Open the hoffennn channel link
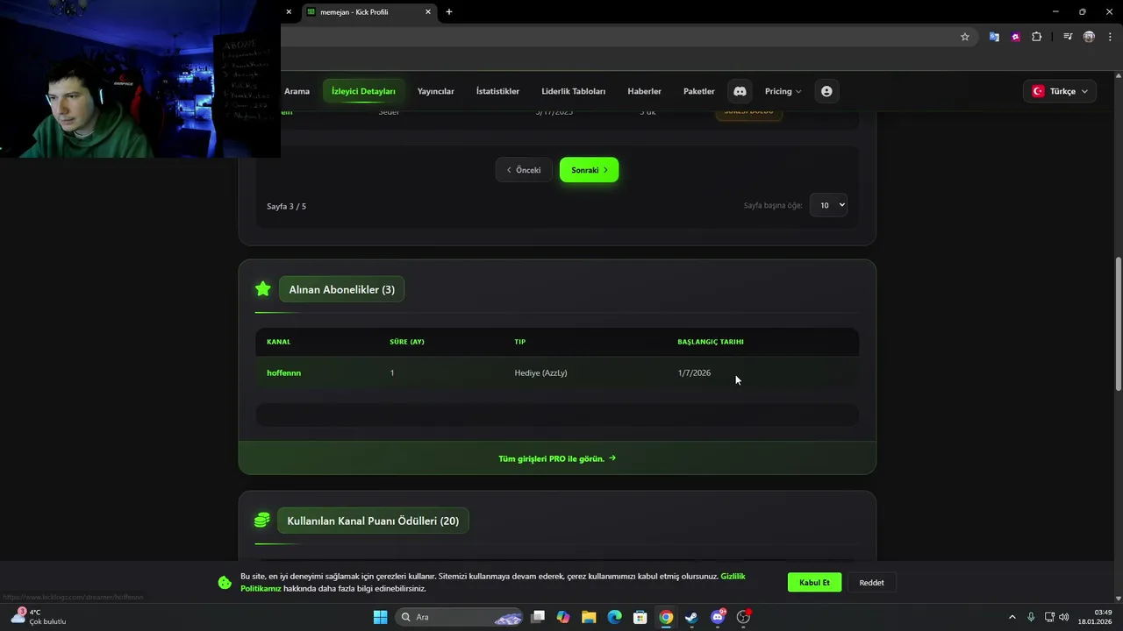The height and width of the screenshot is (631, 1123). click(x=283, y=372)
